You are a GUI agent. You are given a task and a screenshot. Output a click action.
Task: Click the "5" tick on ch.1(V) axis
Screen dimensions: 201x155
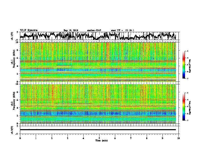pyautogui.click(x=17, y=32)
